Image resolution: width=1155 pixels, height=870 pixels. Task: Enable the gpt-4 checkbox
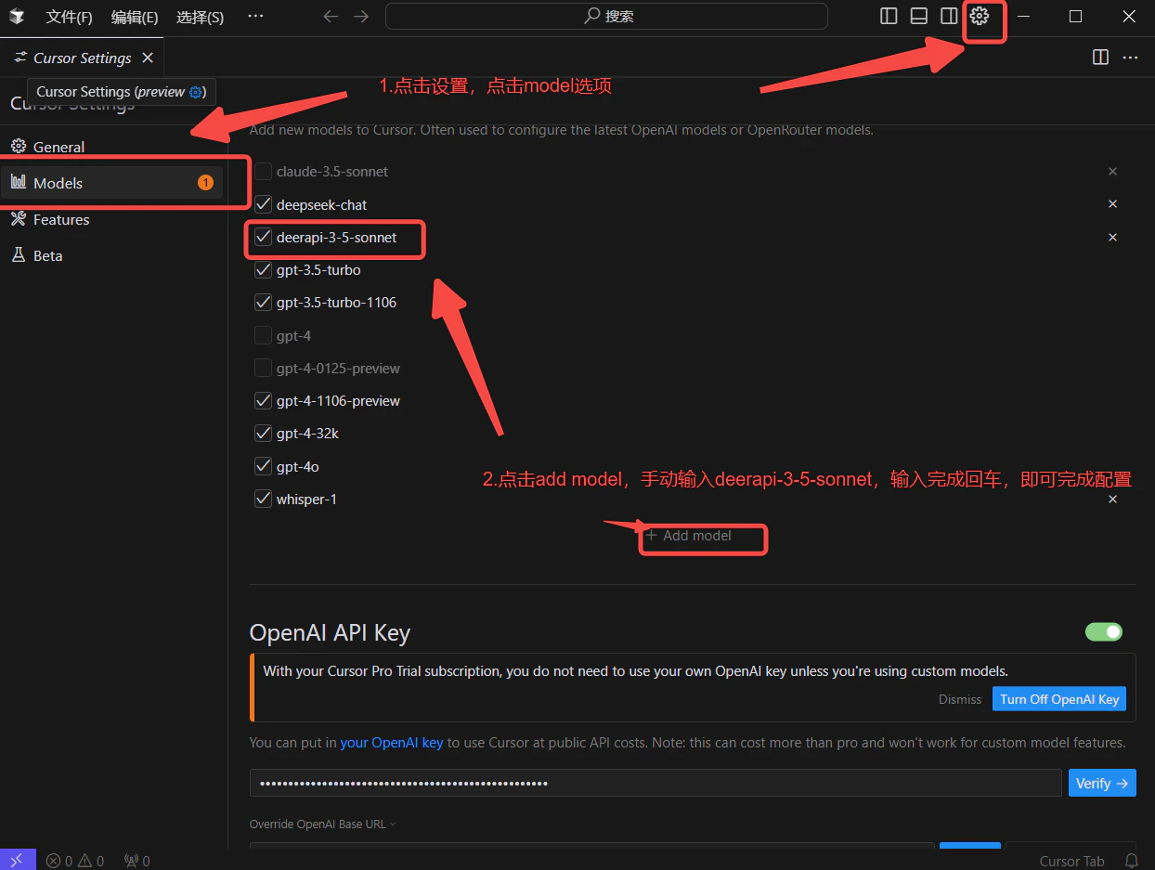(x=263, y=336)
